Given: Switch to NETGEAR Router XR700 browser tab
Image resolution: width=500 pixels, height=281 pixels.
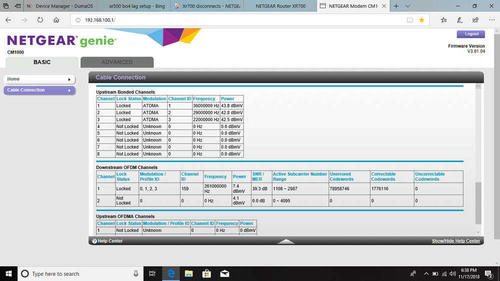Looking at the screenshot, I should [279, 6].
